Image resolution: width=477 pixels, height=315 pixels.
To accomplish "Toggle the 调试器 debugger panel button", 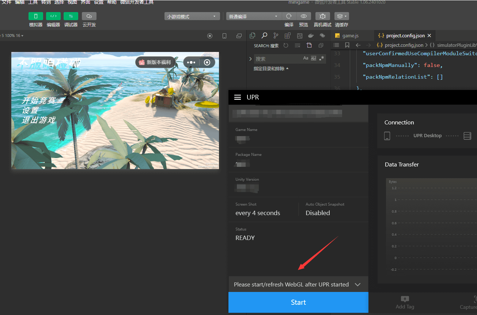I will [x=71, y=16].
